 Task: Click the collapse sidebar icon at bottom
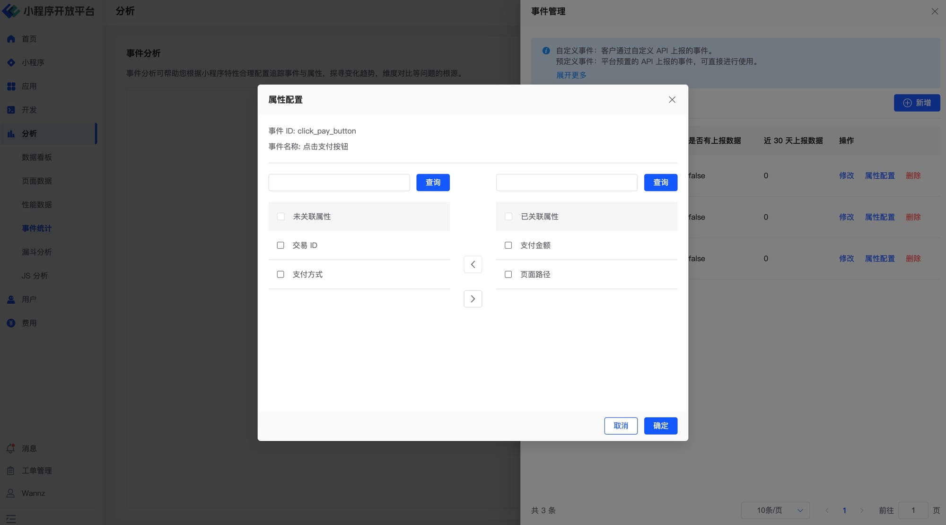[11, 518]
